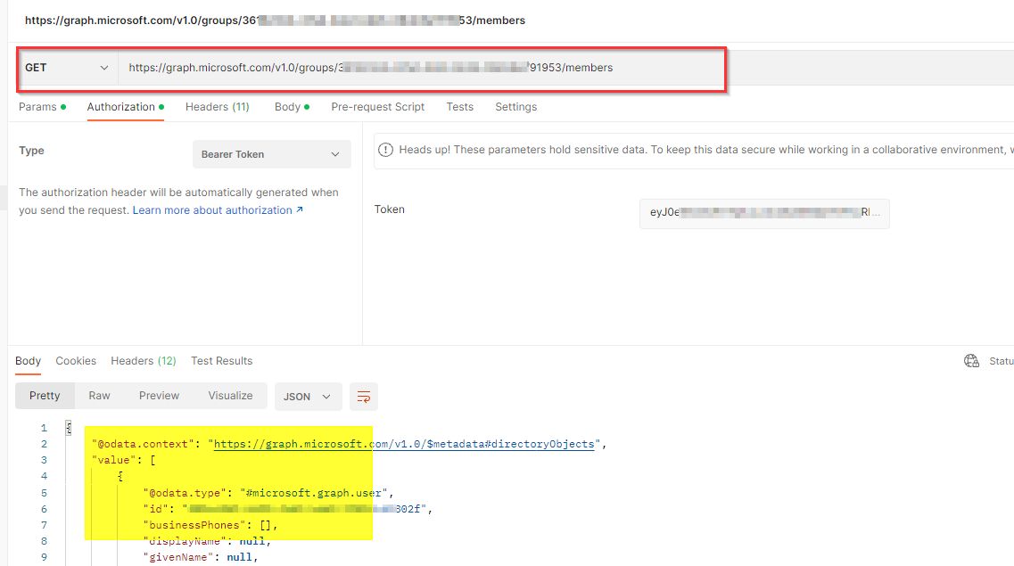The image size is (1014, 566).
Task: Click the network globe icon
Action: (x=971, y=361)
